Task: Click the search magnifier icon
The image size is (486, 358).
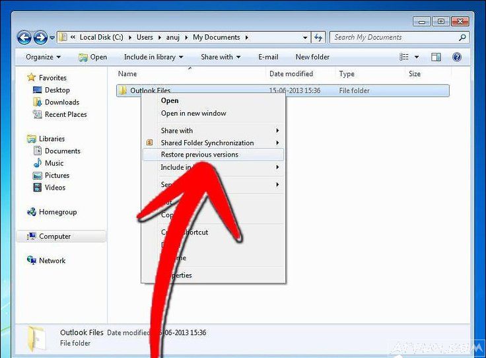Action: point(462,38)
